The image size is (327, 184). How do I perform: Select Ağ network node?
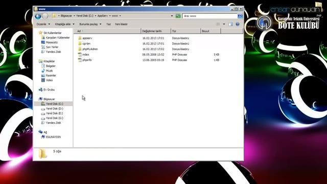(x=45, y=132)
